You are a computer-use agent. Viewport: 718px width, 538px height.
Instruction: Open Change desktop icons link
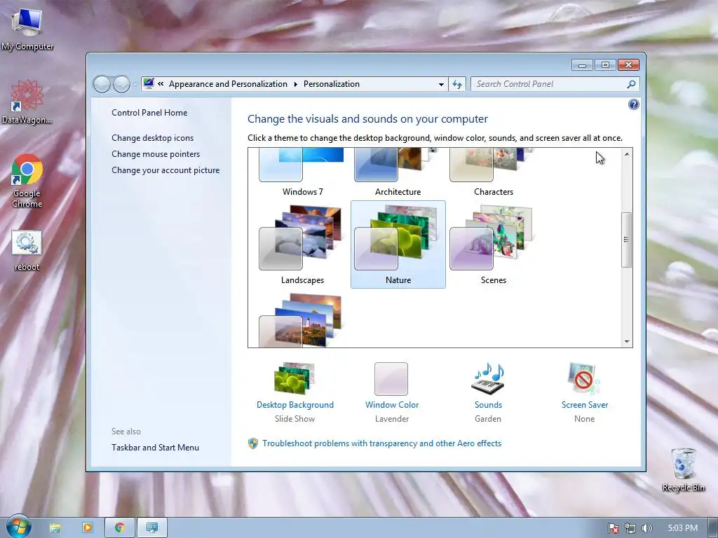[152, 138]
